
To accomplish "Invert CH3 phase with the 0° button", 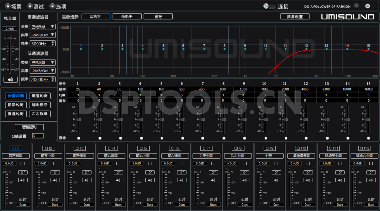I will coord(86,173).
